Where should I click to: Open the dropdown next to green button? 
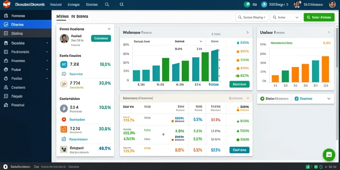click(286, 17)
